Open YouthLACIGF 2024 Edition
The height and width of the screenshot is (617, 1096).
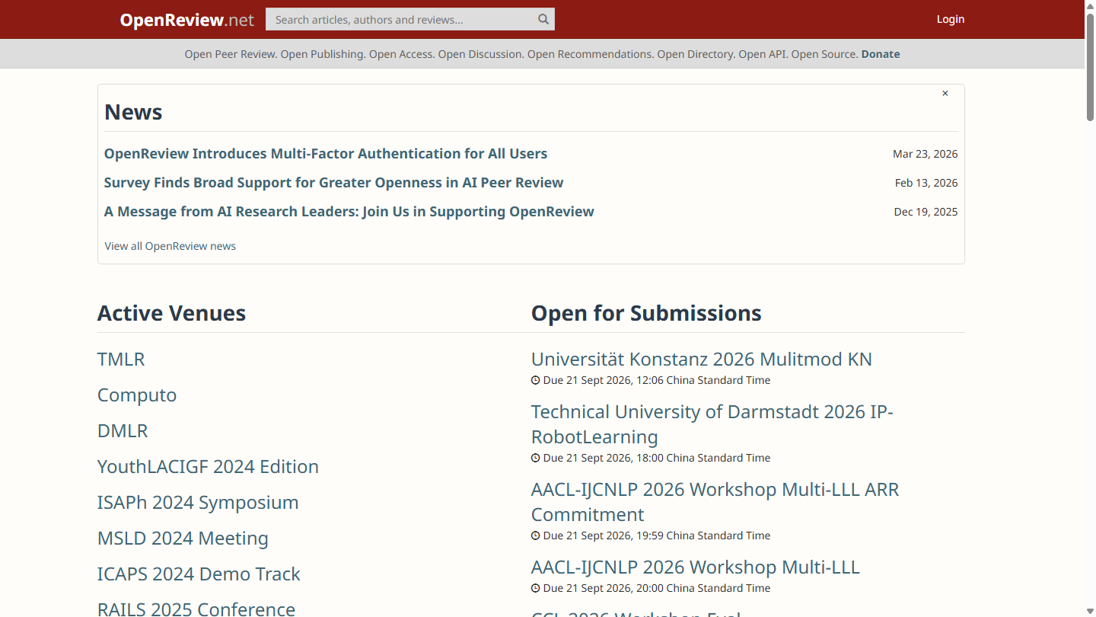[208, 467]
